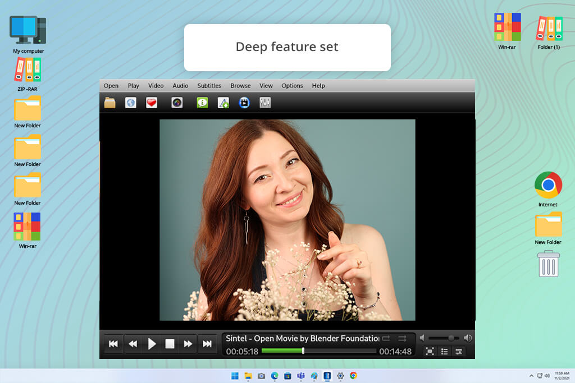Select the Win-rar icon at top right
Screen dimensions: 575x383
[507, 31]
